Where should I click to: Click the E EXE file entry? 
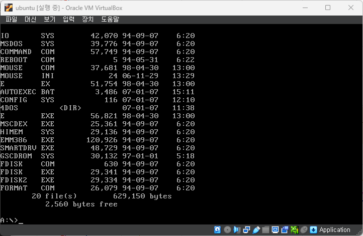click(98, 116)
